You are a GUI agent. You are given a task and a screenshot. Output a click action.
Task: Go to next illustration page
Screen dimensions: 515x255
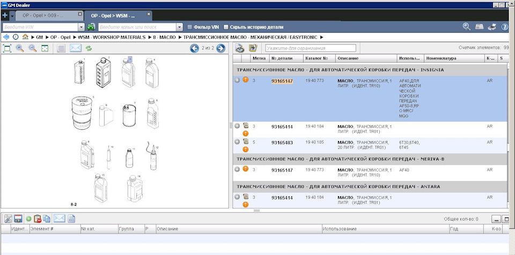coord(220,49)
